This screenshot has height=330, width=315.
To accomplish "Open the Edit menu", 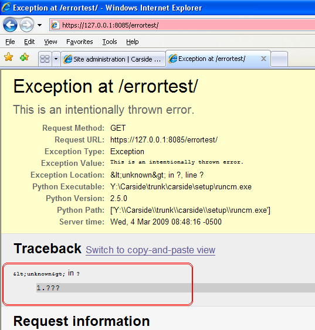I will 29,42.
